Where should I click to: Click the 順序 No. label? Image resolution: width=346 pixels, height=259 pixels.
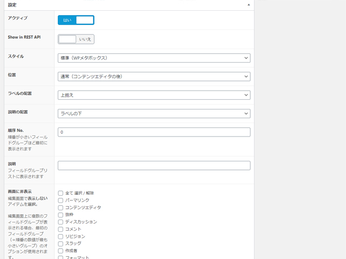(x=16, y=131)
